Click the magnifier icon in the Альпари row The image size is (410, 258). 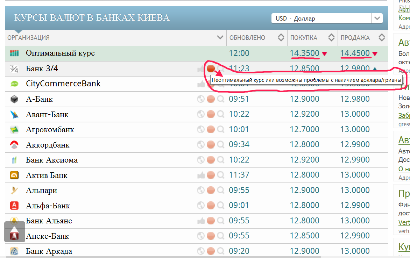[x=221, y=191]
